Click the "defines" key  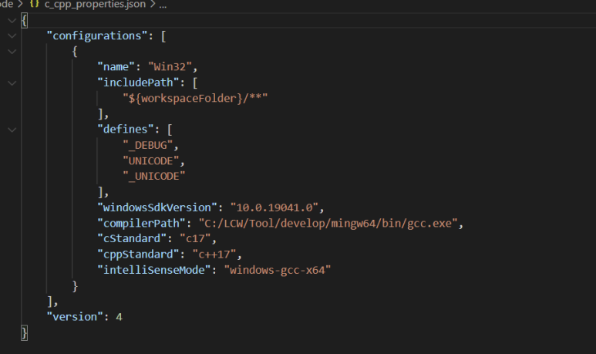[x=126, y=130]
